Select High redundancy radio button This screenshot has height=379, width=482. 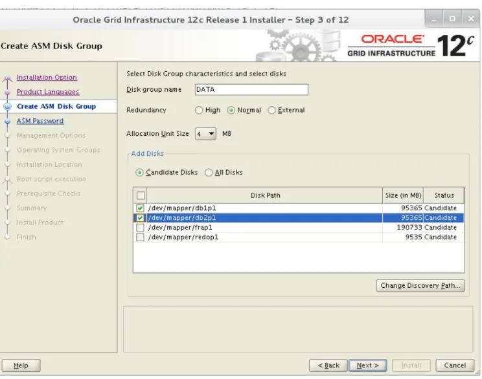pos(199,110)
